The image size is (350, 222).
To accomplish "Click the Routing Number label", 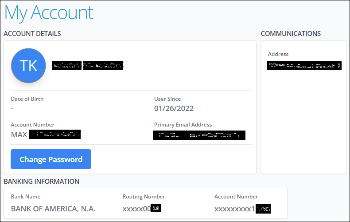I will tap(144, 197).
